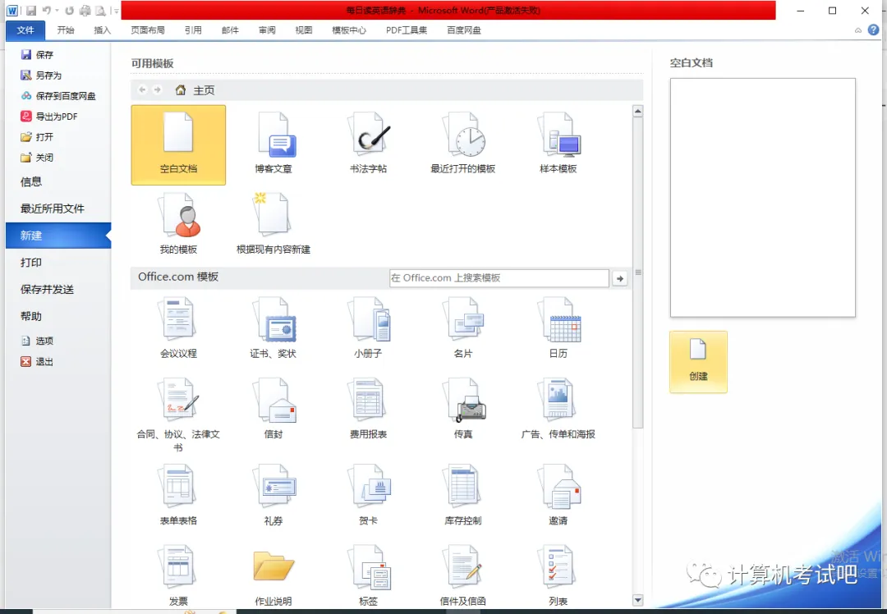The height and width of the screenshot is (614, 887).
Task: Open 我的模板 my templates
Action: tap(178, 224)
